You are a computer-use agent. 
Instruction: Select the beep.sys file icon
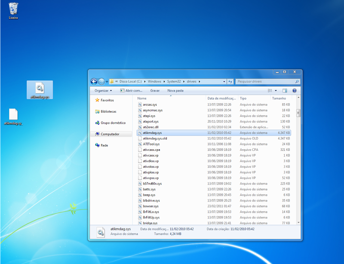tap(140, 195)
